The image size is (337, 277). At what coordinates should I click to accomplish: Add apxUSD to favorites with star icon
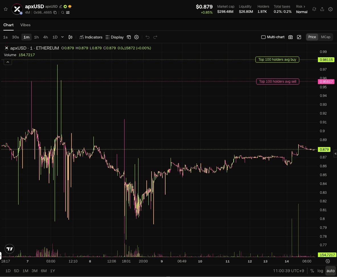6,9
